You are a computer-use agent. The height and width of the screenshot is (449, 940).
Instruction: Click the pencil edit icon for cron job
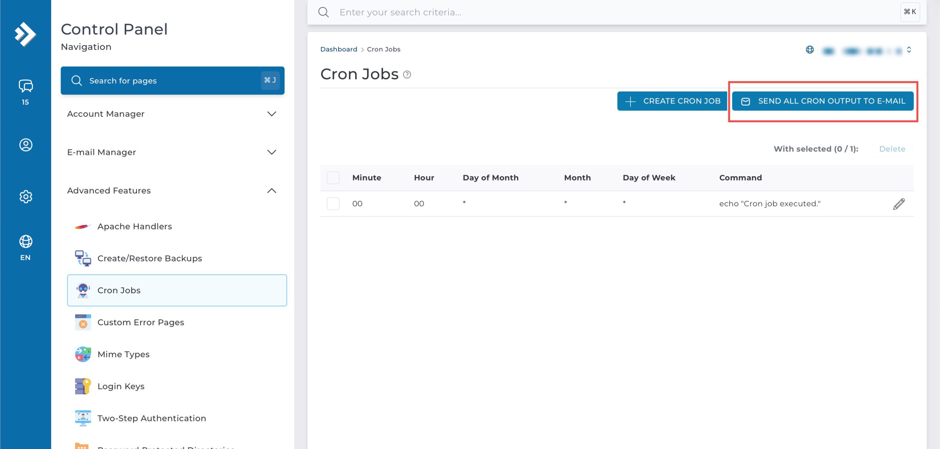point(899,204)
